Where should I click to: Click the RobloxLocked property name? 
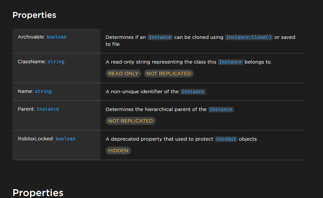pos(36,139)
